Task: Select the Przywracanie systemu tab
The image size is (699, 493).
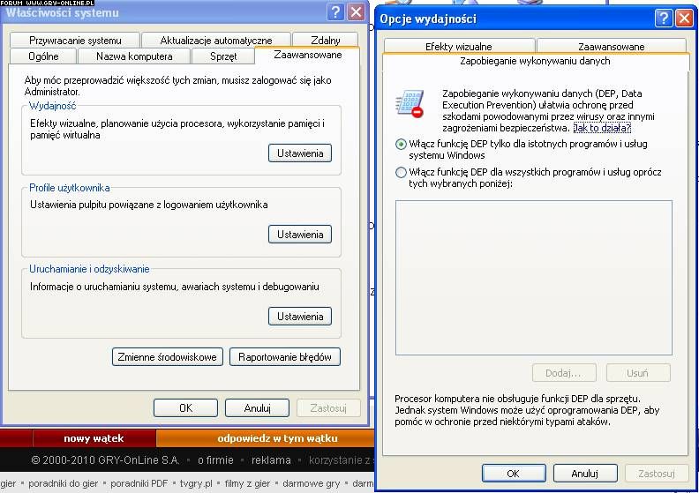Action: pos(75,41)
